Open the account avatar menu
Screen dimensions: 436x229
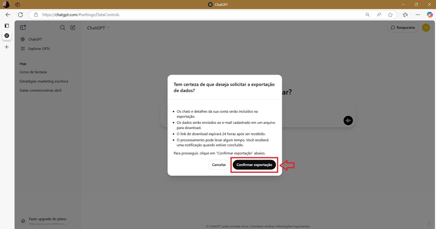coord(426,27)
